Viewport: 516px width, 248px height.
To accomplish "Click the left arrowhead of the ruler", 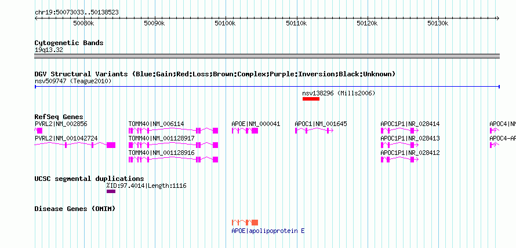I will 37,18.
